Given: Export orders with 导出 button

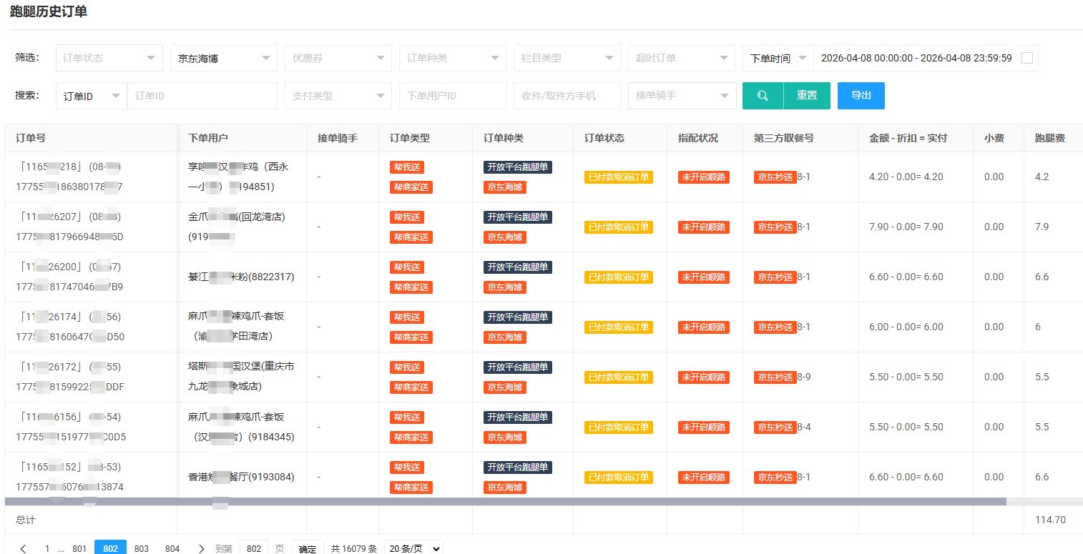Looking at the screenshot, I should (861, 96).
